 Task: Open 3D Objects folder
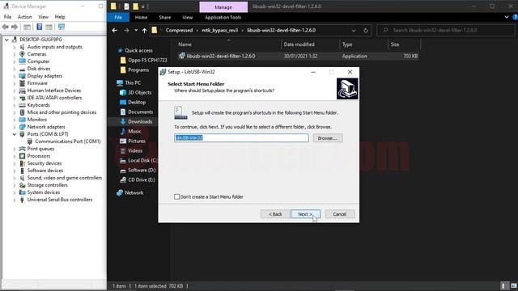[x=139, y=92]
